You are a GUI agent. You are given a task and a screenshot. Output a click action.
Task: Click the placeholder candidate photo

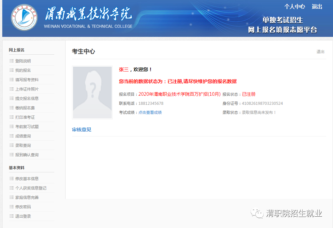tap(92, 92)
